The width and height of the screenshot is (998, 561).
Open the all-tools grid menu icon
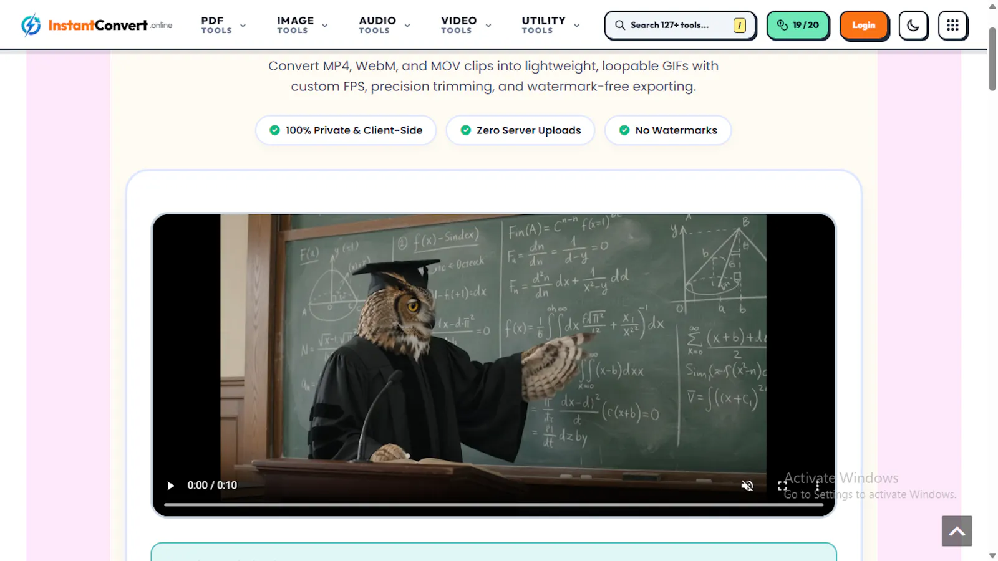click(952, 25)
